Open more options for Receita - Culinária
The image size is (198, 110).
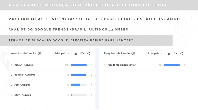[91, 75]
